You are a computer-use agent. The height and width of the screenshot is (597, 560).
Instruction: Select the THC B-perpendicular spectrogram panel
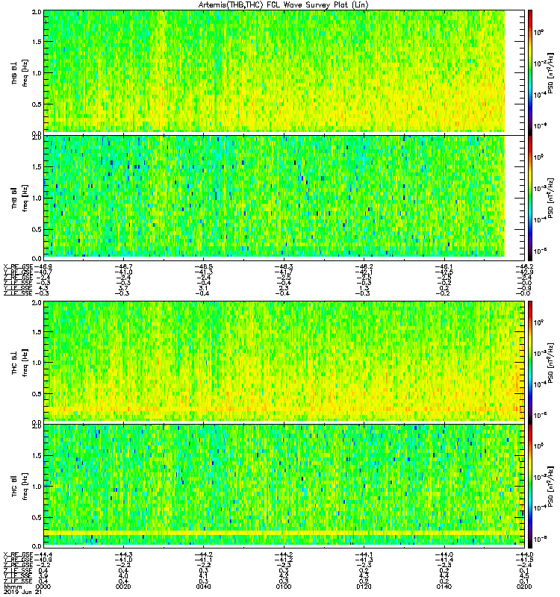tap(284, 361)
